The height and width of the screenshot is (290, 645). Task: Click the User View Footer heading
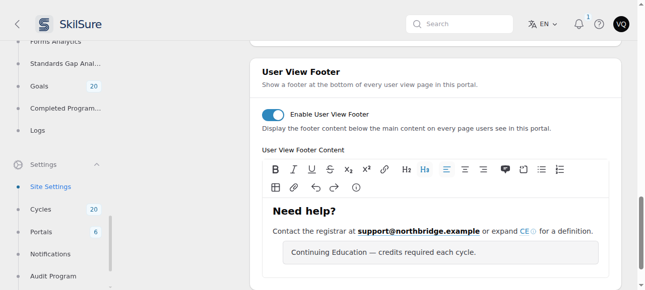click(x=301, y=72)
